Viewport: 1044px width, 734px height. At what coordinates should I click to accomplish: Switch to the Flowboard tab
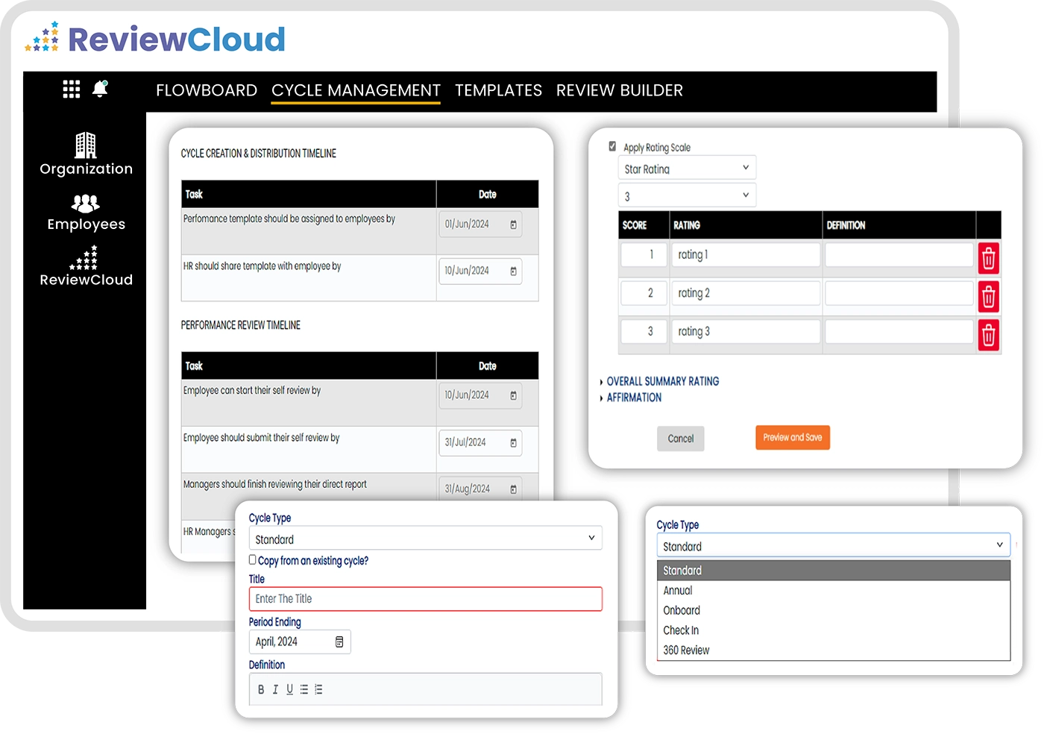point(207,90)
